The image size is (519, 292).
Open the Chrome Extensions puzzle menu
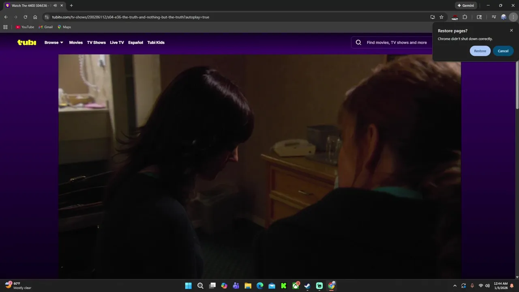click(465, 17)
